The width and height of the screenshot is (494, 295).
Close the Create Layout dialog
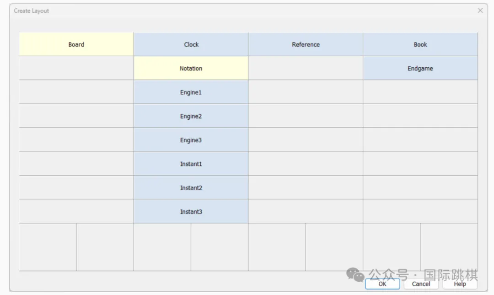tap(480, 11)
